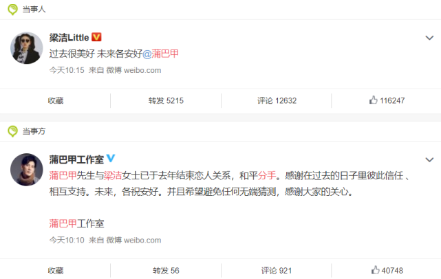
Task: Click the blue verified V badge beside 蒲巴甲工作室
Action: pyautogui.click(x=111, y=158)
